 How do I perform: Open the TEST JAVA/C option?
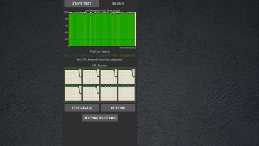(82, 108)
